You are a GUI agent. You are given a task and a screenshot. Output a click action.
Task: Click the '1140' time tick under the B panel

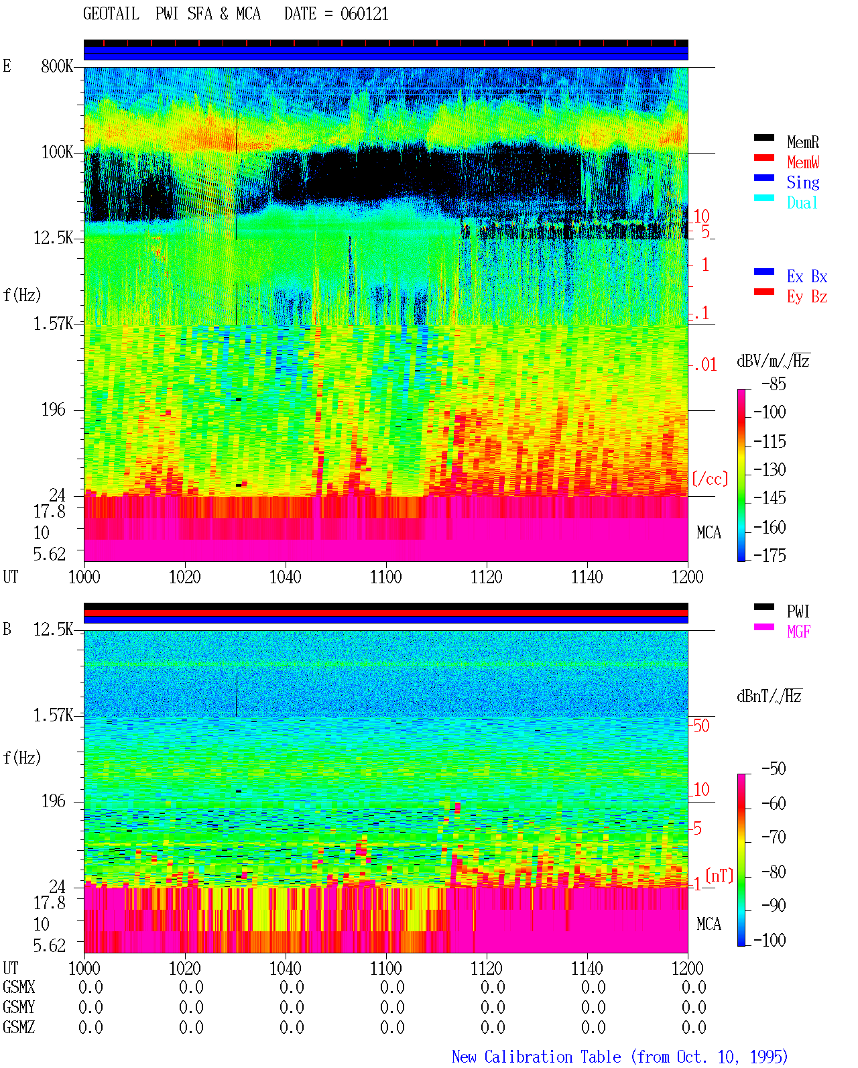(x=587, y=968)
